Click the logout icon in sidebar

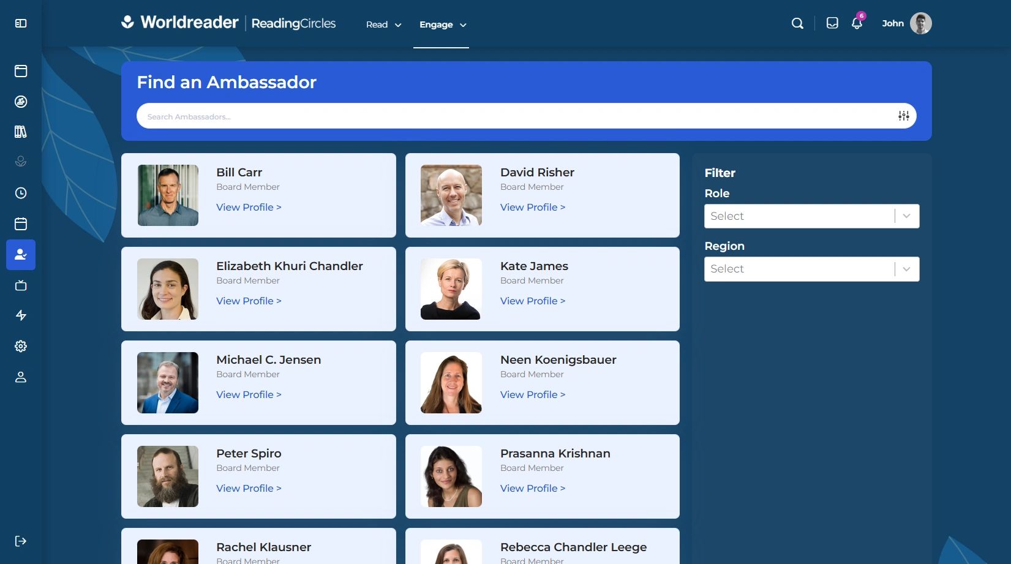[x=21, y=541]
